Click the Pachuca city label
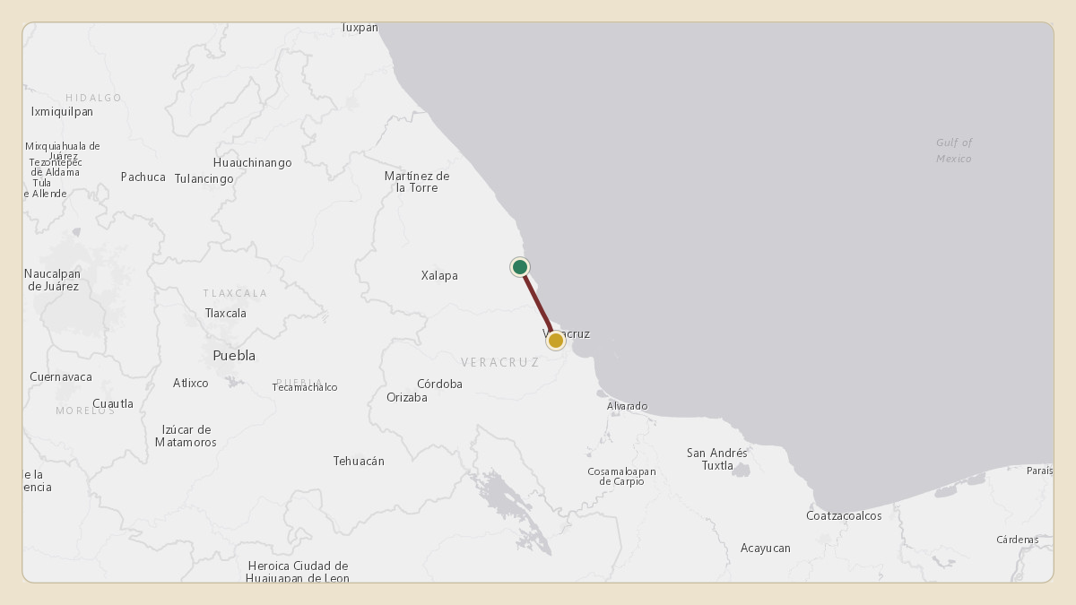 [143, 177]
